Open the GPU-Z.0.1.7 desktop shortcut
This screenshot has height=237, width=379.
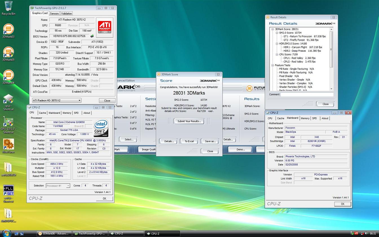pyautogui.click(x=8, y=125)
